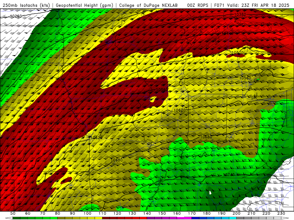
Task: Click the dark blue swatch right of 170
Action: click(x=196, y=218)
